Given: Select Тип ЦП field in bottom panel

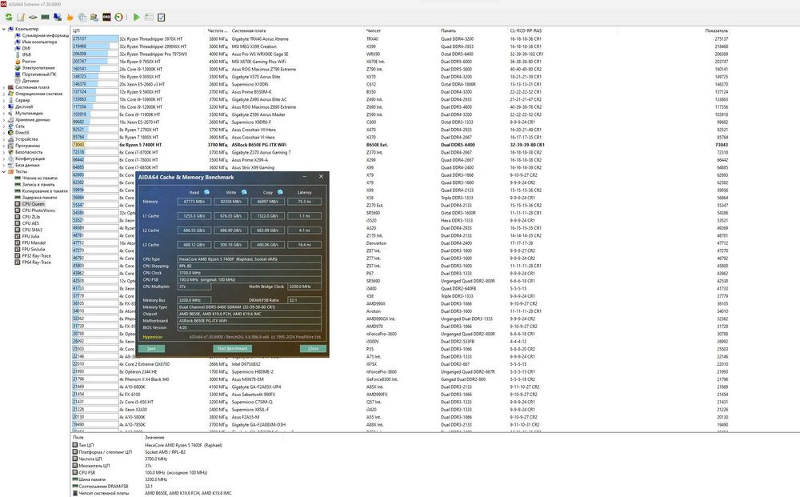Looking at the screenshot, I should click(86, 445).
